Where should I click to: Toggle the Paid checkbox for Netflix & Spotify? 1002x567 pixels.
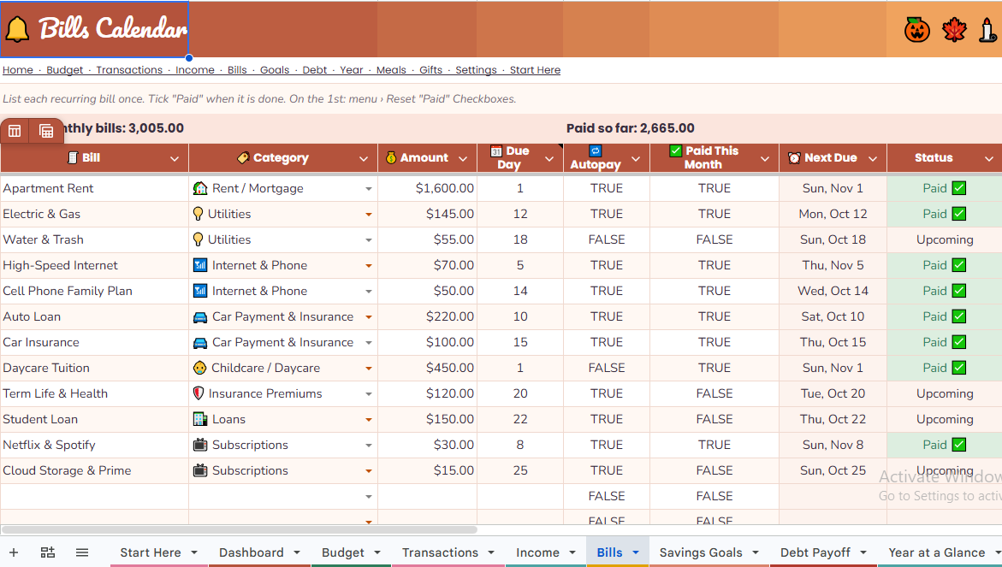pyautogui.click(x=958, y=445)
